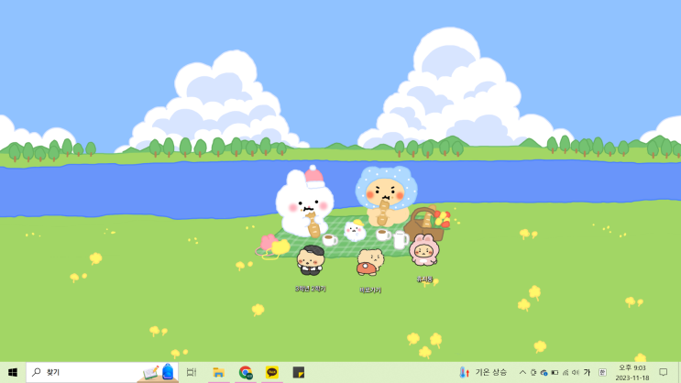Select the 휴지통 recycle bin desktop icon
This screenshot has height=383, width=681.
click(424, 258)
